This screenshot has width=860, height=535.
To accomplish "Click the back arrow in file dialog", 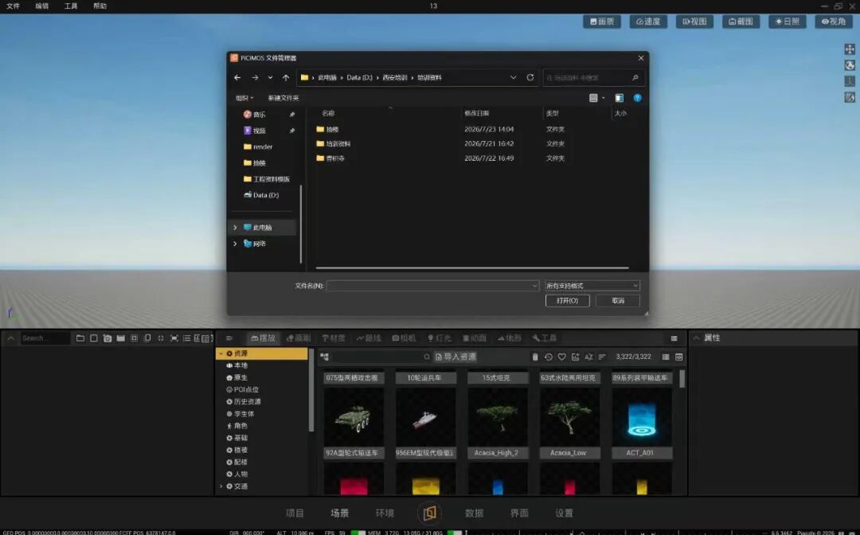I will click(x=237, y=78).
